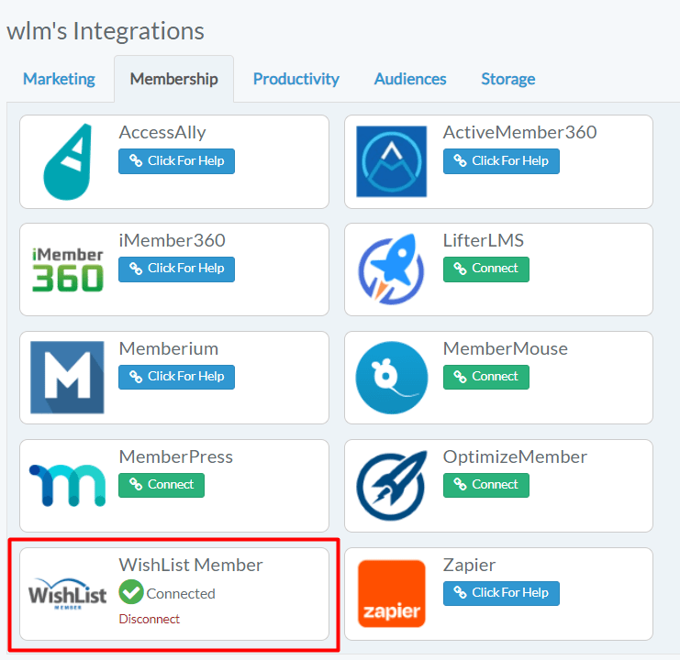This screenshot has width=680, height=660.
Task: Switch to the Marketing tab
Action: tap(59, 79)
